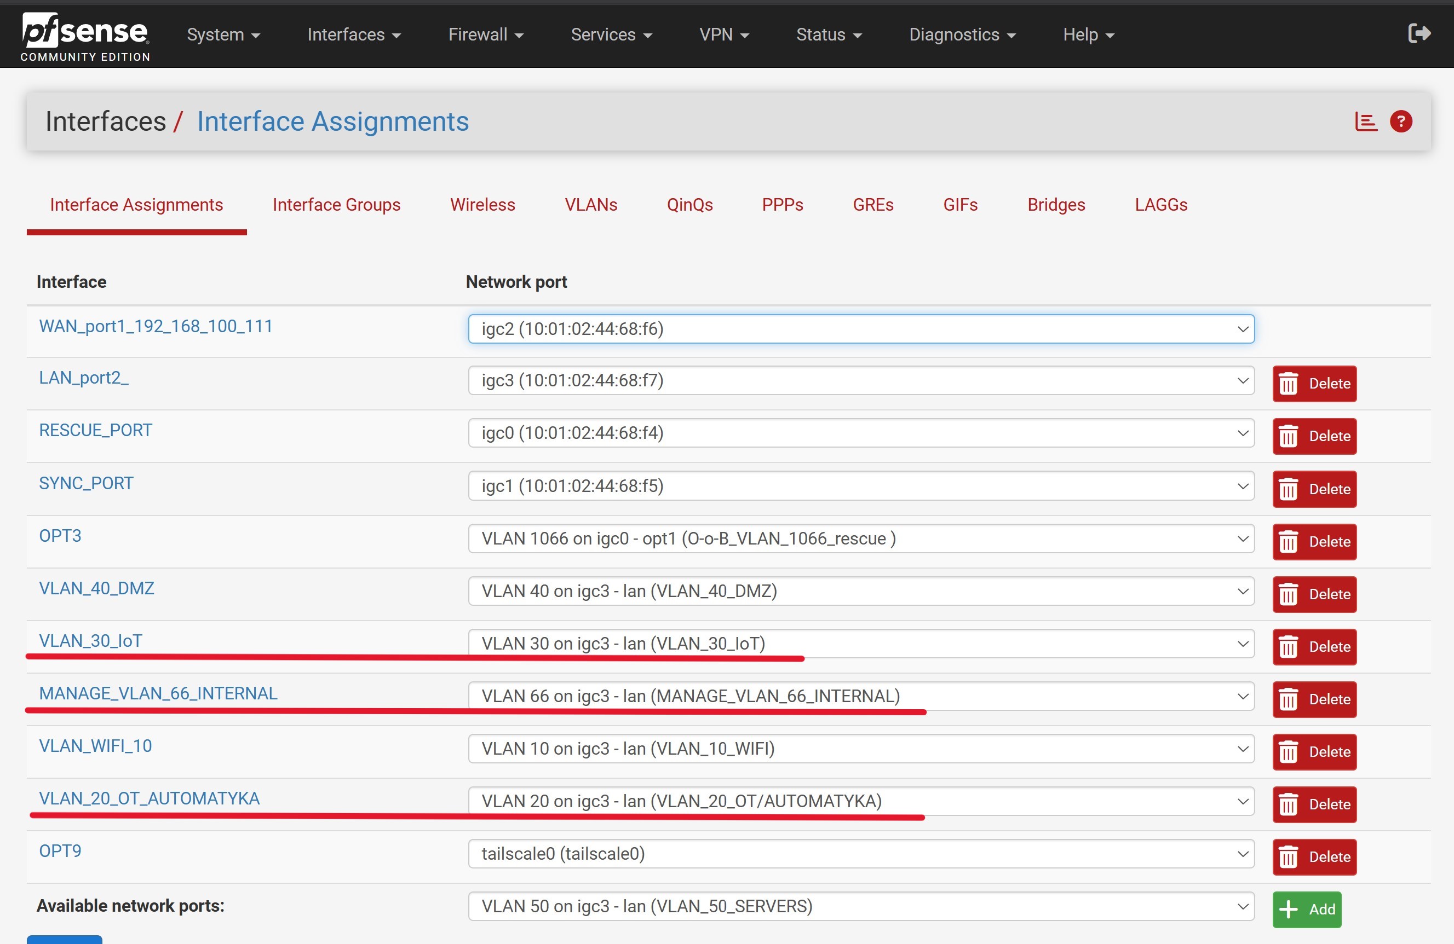Open the OPT9 interface link

point(60,850)
